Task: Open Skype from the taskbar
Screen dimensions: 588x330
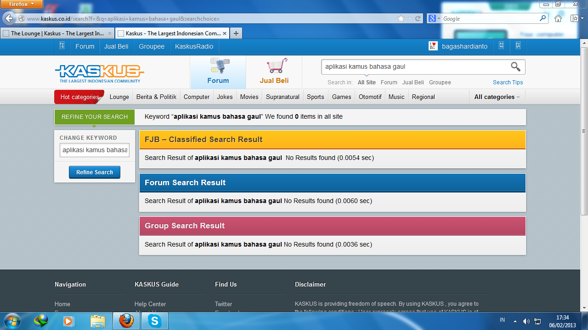Action: point(154,321)
